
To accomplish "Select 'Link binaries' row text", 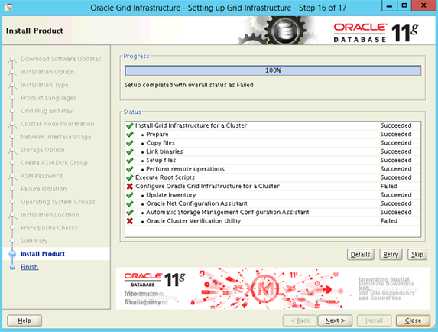I will [165, 151].
